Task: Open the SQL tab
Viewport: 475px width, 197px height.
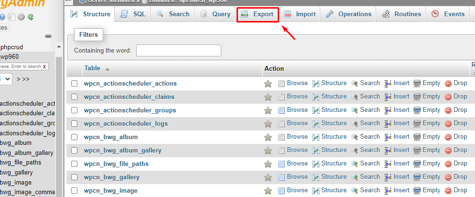Action: click(x=133, y=14)
